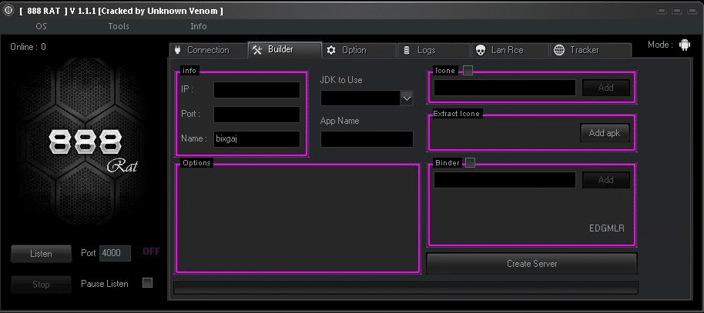Click the database stack Logs icon
Viewport: 704px width, 313px height.
pyautogui.click(x=407, y=50)
